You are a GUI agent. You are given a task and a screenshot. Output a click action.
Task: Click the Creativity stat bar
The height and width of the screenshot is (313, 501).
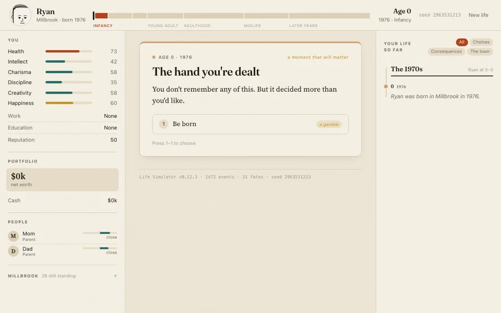(68, 93)
